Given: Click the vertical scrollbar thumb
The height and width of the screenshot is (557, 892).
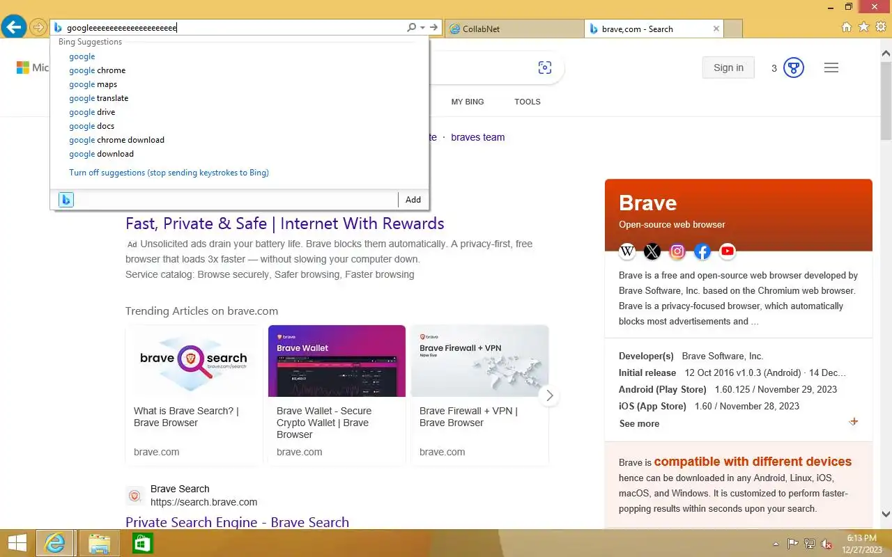Looking at the screenshot, I should pyautogui.click(x=886, y=101).
